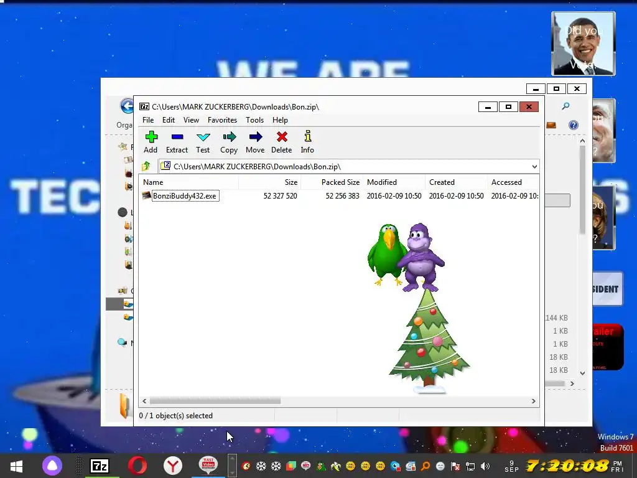637x478 pixels.
Task: Click the 7:20:08 taskbar clock
Action: tap(567, 466)
